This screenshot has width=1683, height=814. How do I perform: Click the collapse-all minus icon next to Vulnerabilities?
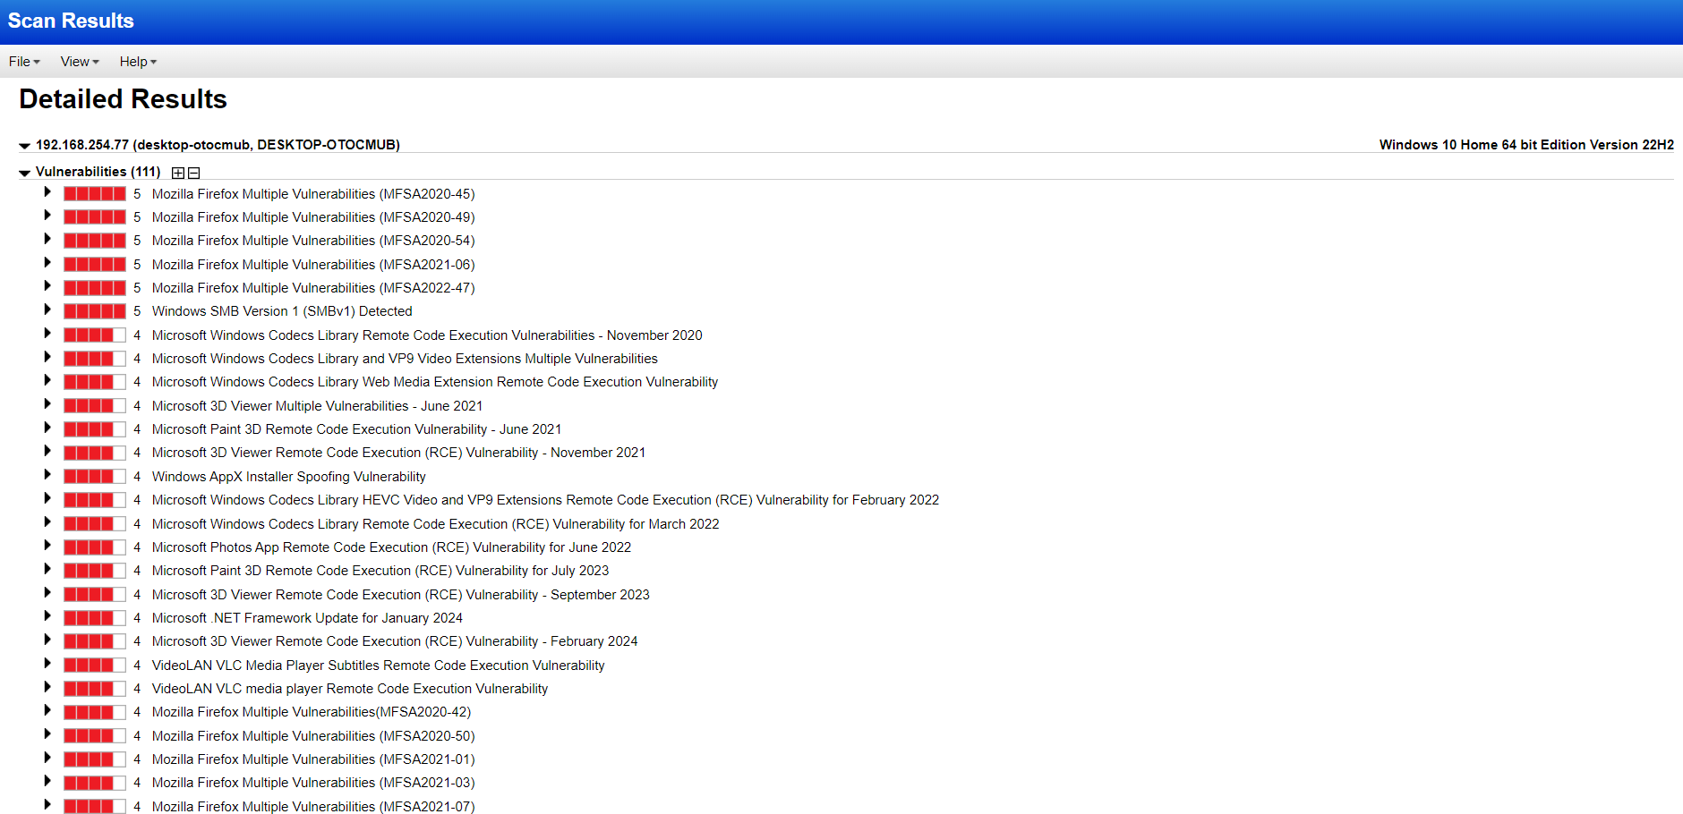pos(194,173)
